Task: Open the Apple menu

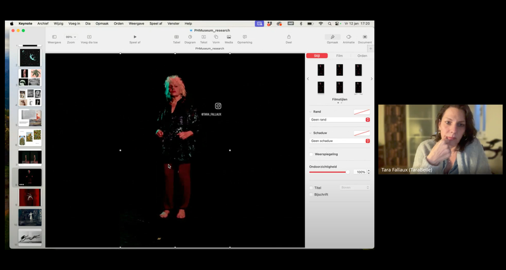Action: pyautogui.click(x=12, y=23)
